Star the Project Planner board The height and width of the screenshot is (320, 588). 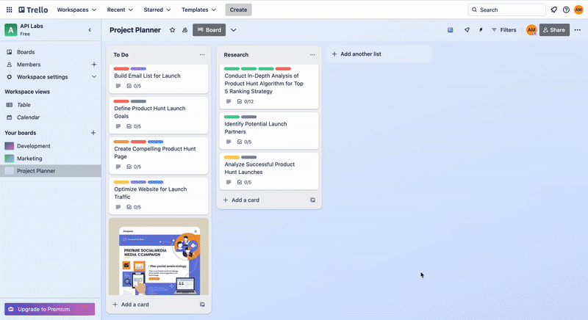pos(172,30)
